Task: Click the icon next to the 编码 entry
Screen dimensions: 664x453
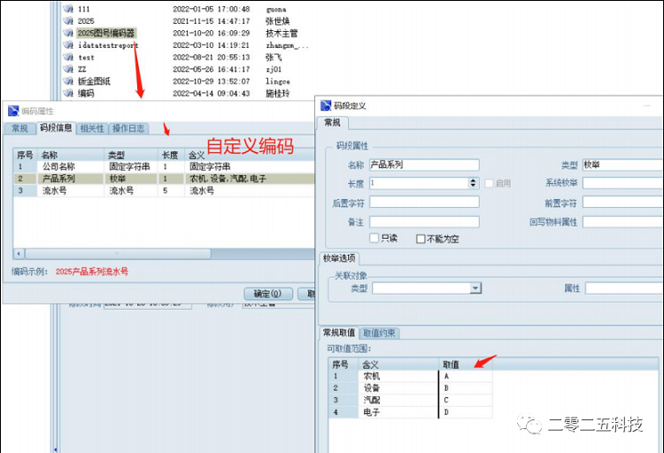Action: pos(68,94)
